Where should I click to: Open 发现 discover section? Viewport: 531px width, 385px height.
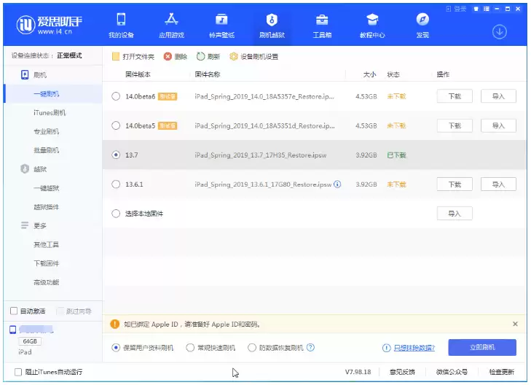pos(422,26)
